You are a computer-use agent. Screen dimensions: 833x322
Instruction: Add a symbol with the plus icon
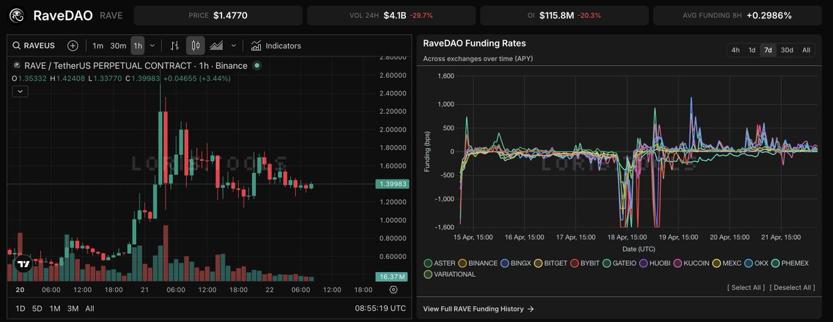(73, 46)
